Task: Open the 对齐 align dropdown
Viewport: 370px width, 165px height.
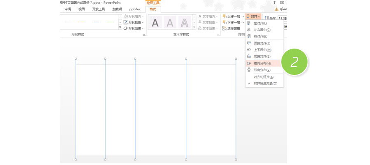Action: point(254,16)
